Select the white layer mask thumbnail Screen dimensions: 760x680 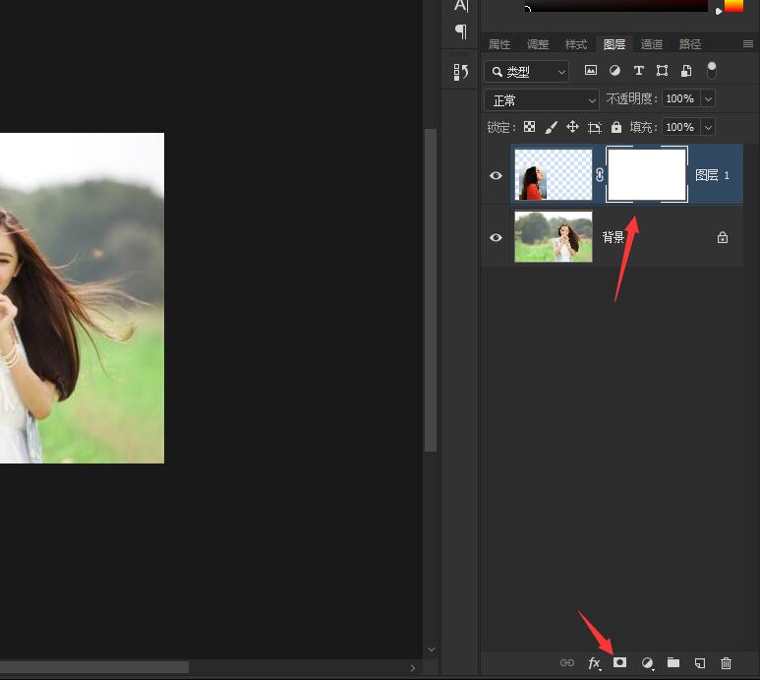647,175
